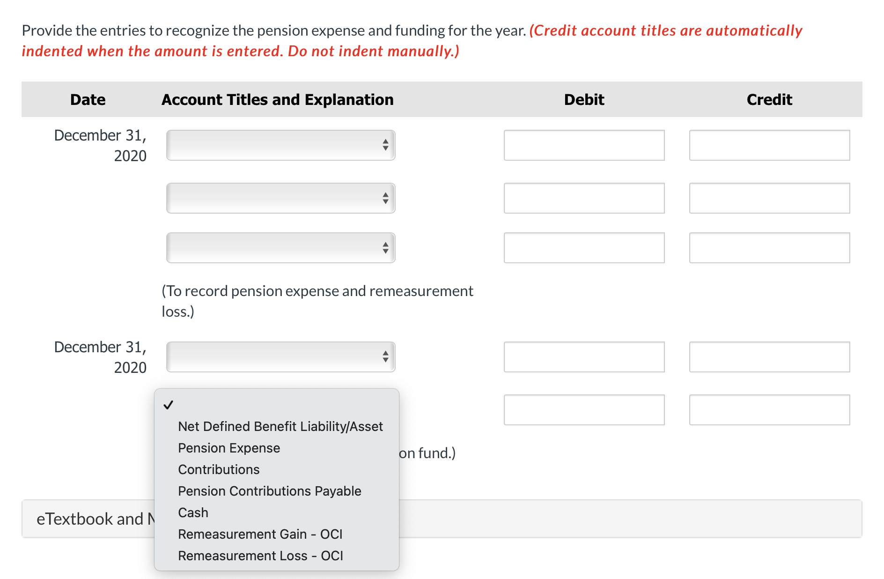Select Contributions from dropdown list

pyautogui.click(x=219, y=469)
